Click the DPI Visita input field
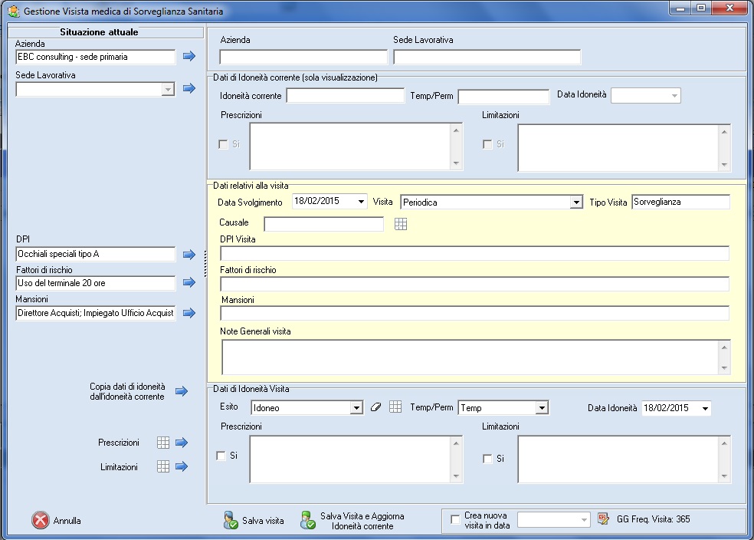Viewport: 754px width, 540px height. [x=474, y=254]
